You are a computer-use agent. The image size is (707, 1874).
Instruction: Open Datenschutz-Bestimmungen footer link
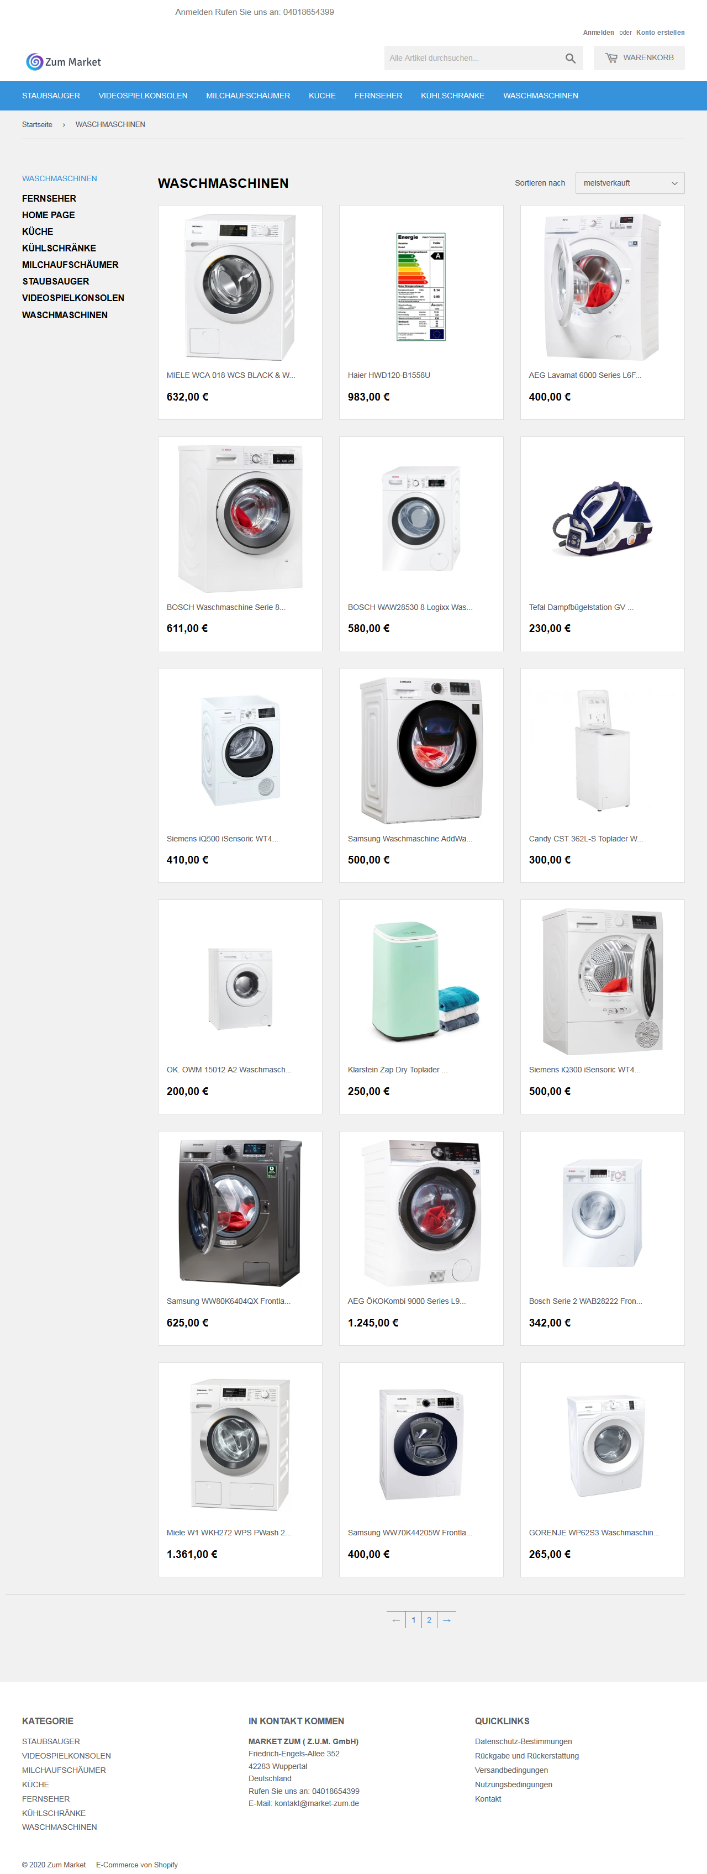click(523, 1741)
